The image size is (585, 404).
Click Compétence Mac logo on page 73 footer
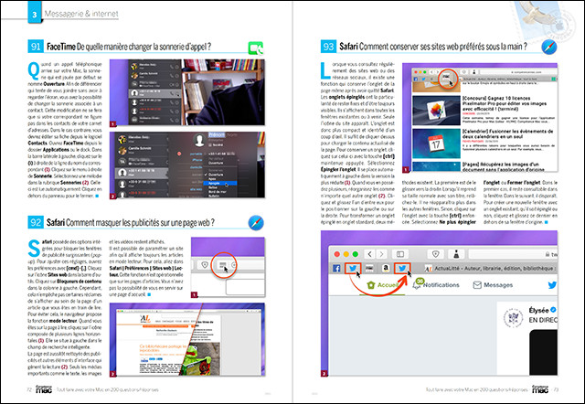click(540, 389)
